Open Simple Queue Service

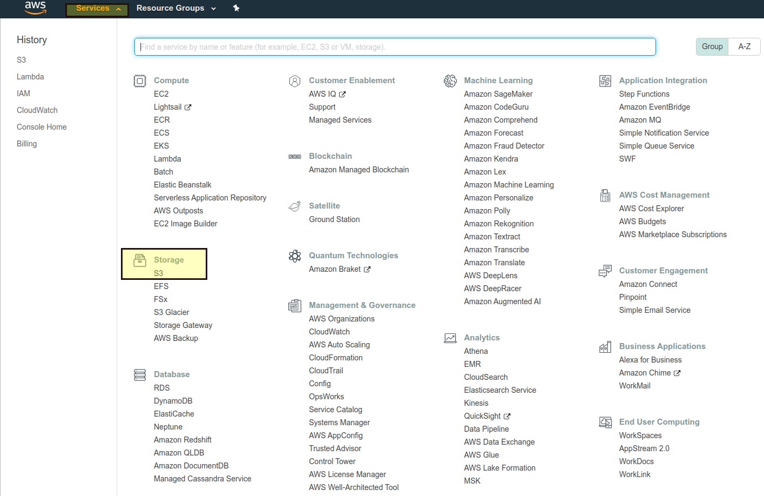[x=657, y=146]
